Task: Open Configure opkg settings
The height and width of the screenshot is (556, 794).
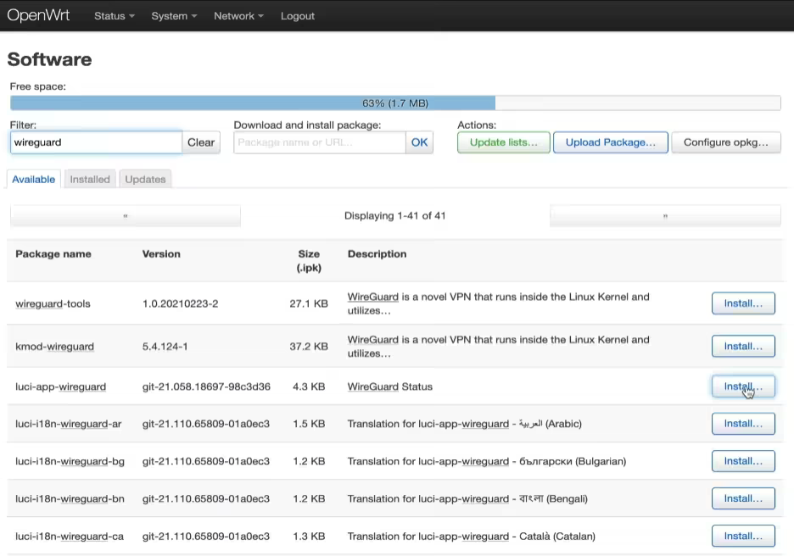Action: coord(725,142)
